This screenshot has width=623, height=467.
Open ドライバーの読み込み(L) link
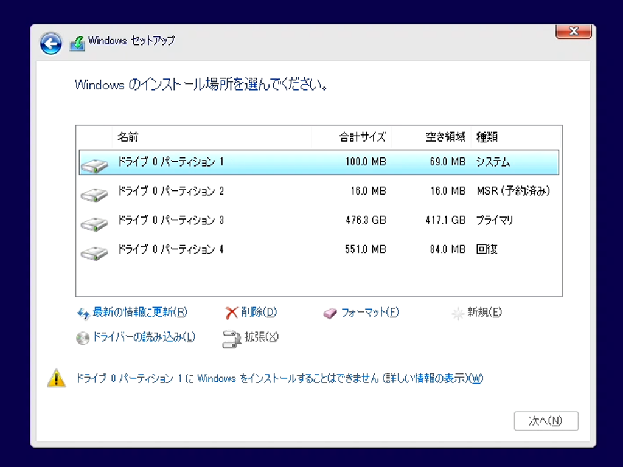click(x=144, y=337)
